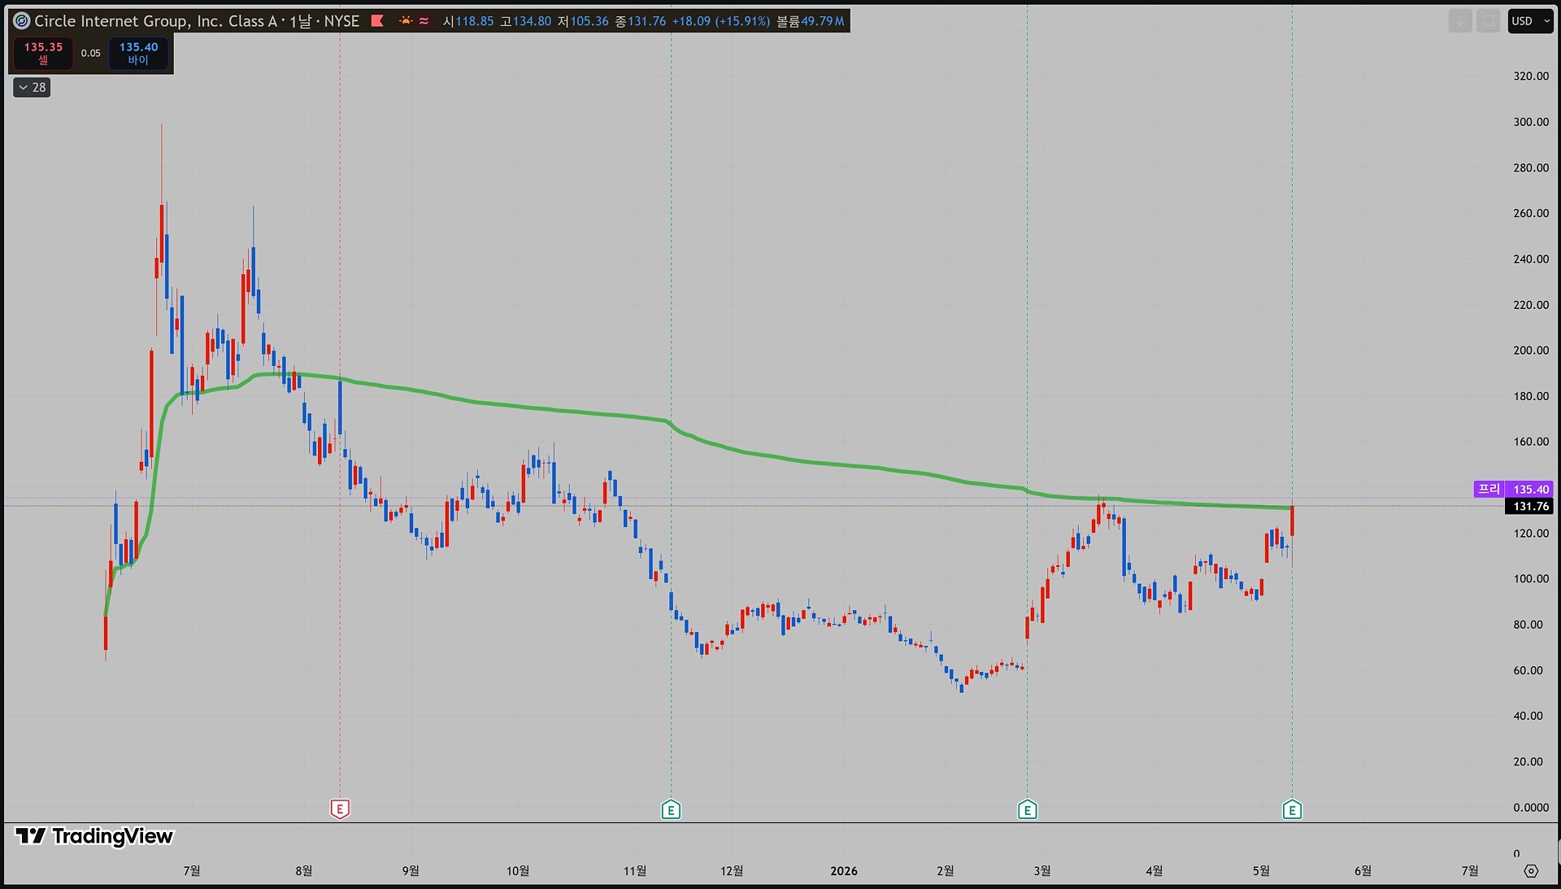Click the blue buy button at 135.40
Image resolution: width=1561 pixels, height=889 pixels.
click(x=139, y=53)
